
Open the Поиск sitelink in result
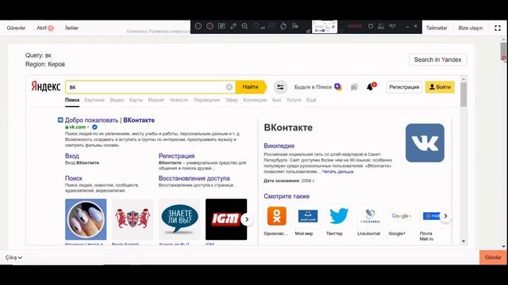[x=74, y=178]
